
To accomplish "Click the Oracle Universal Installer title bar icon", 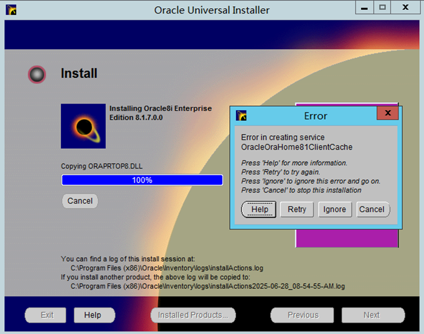I will 11,10.
